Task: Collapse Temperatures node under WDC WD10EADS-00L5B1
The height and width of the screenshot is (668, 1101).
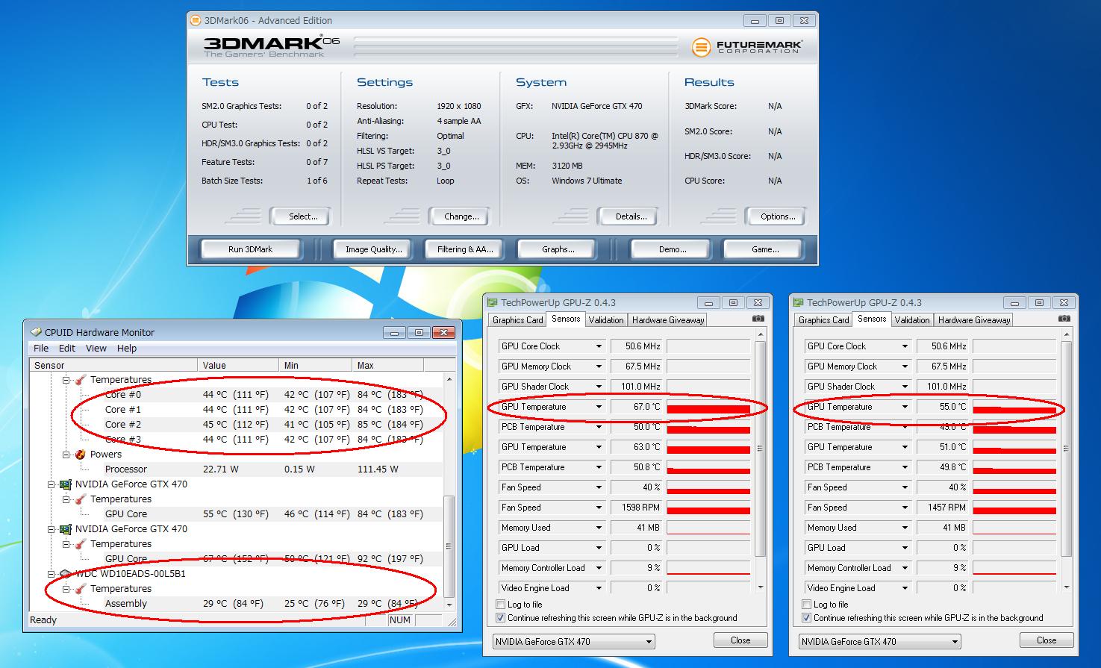Action: (x=66, y=588)
